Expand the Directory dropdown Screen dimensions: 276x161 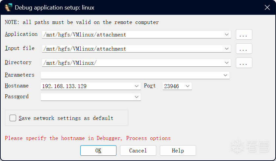pos(227,63)
